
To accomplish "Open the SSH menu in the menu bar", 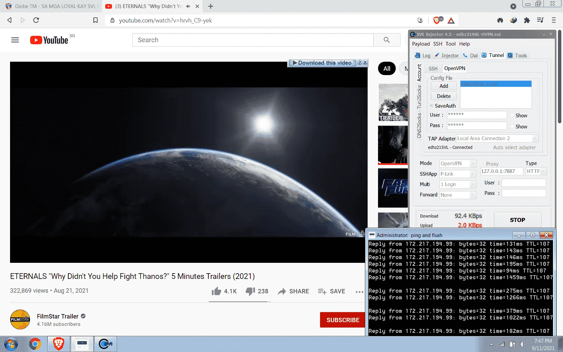I will [438, 44].
